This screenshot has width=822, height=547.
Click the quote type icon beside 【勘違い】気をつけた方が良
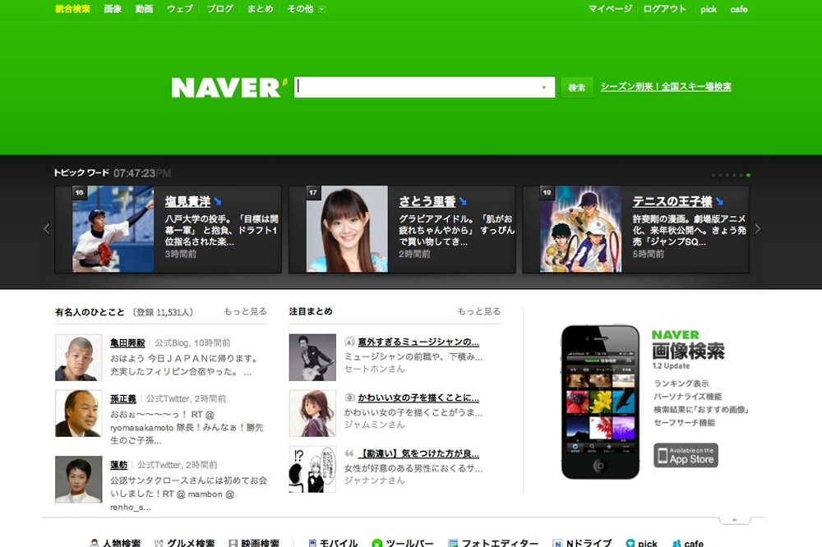349,453
